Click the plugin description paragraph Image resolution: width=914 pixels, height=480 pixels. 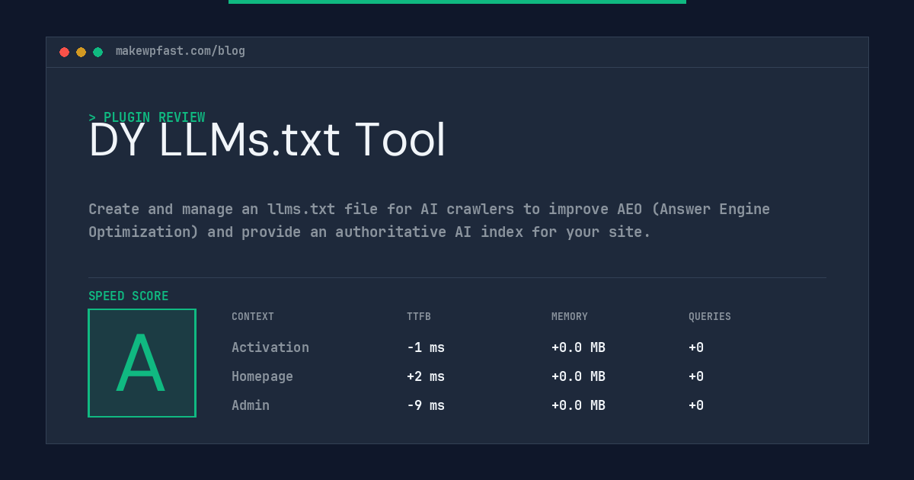tap(429, 220)
